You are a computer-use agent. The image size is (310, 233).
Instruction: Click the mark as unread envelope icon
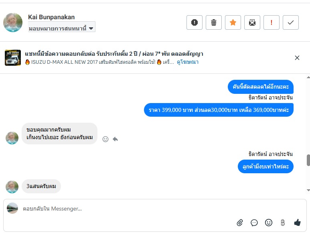click(x=252, y=22)
